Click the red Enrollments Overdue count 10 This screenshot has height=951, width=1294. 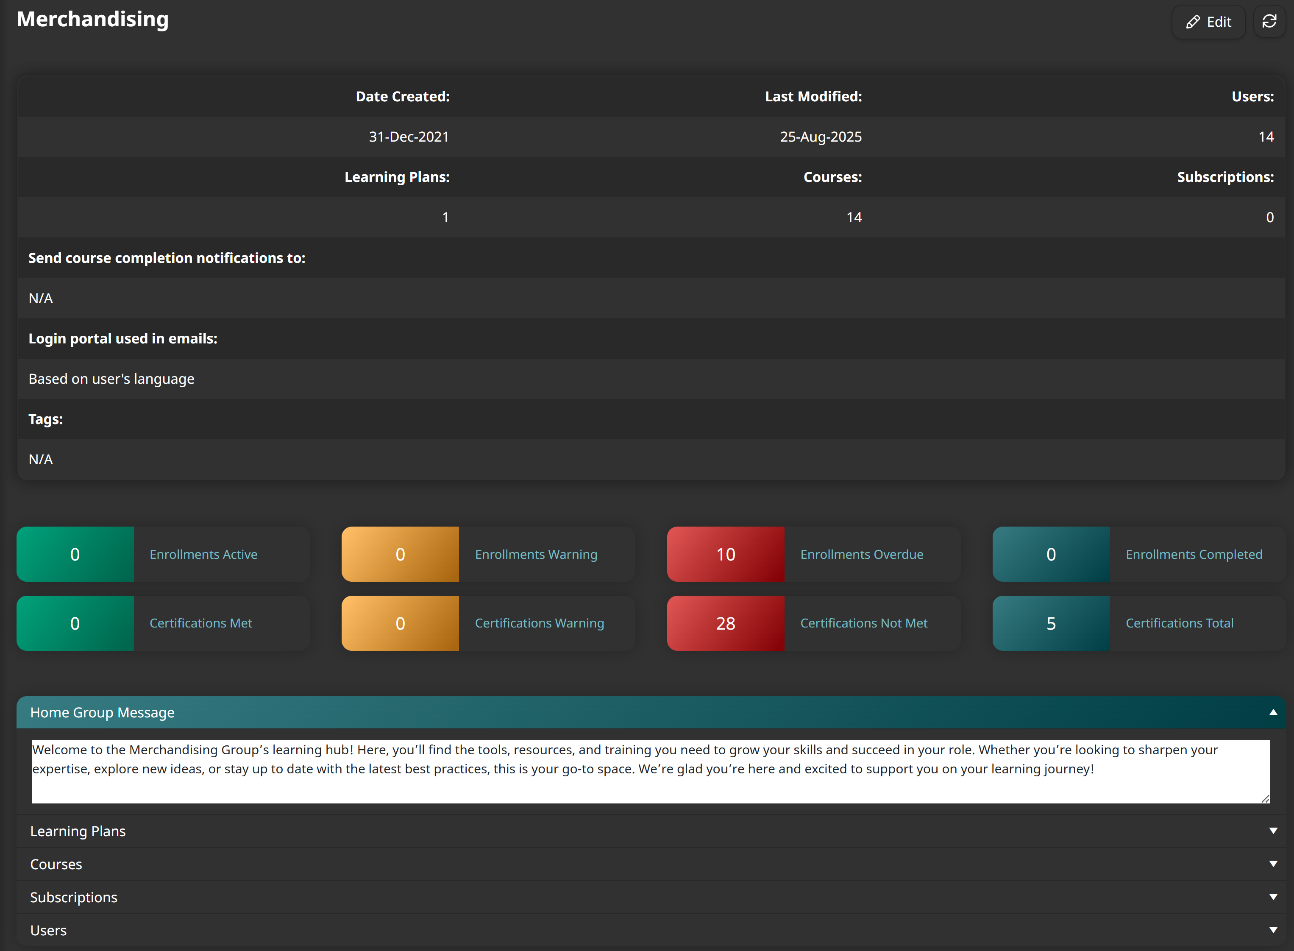point(726,555)
